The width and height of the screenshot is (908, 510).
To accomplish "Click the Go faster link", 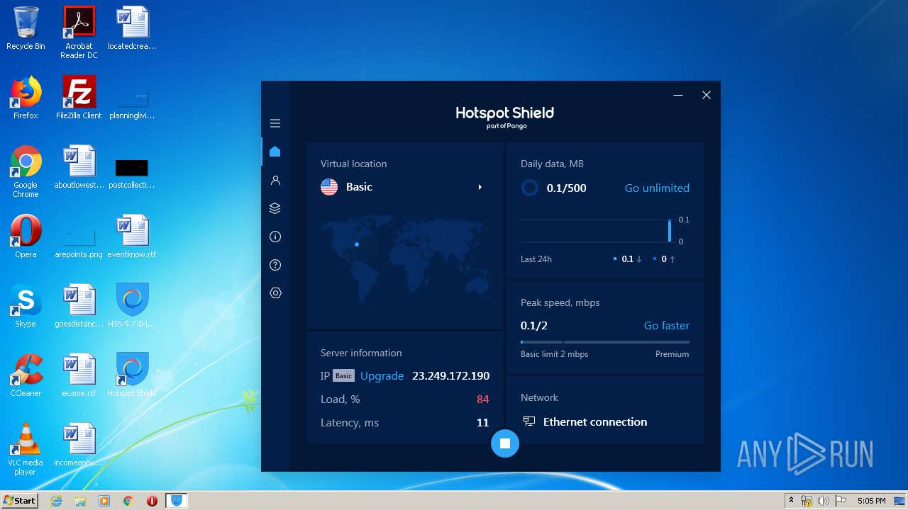I will click(666, 326).
